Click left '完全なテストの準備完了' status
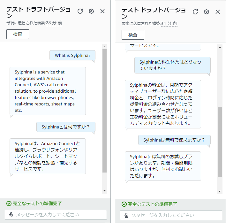Viewport: 226px width, 223px height. coord(37,204)
